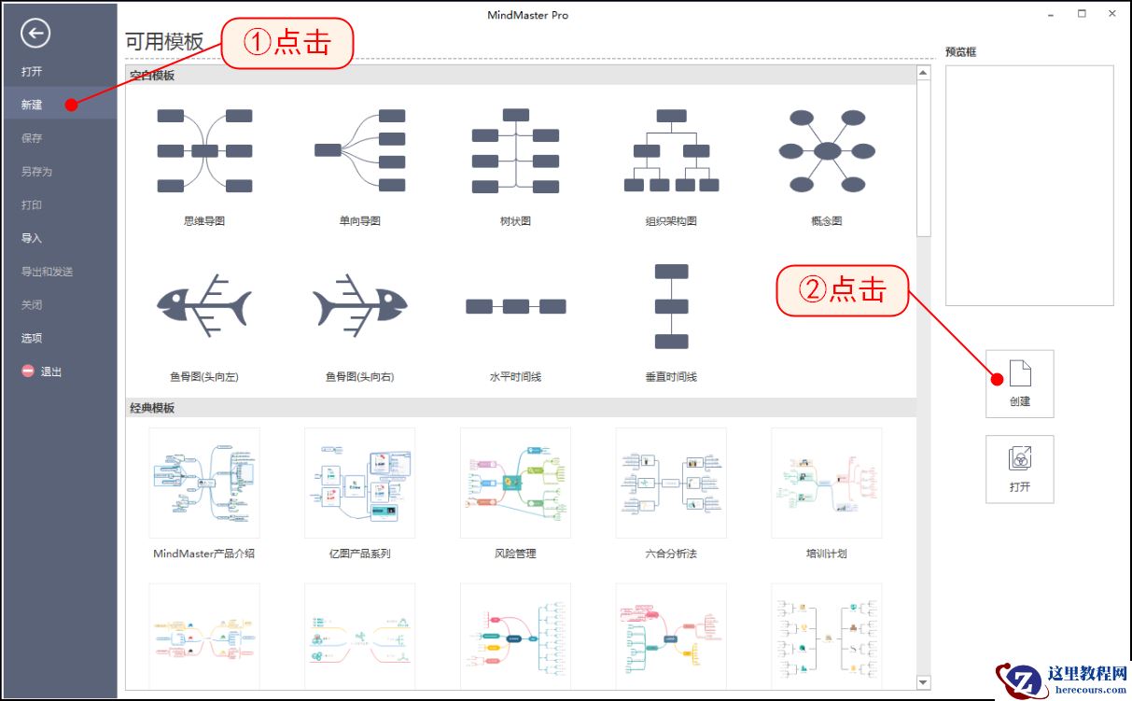
Task: Select the 鱼骨图(头向右) template
Action: pyautogui.click(x=359, y=306)
